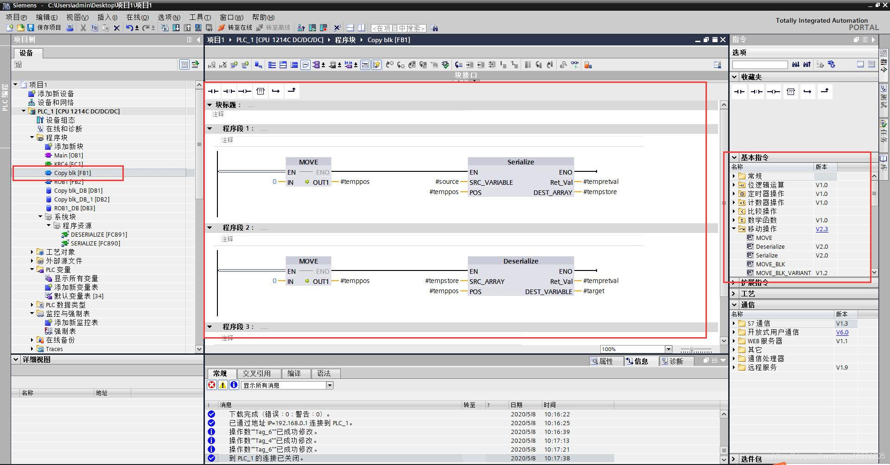Screen dimensions: 890x465
Task: Insert normally closed contact from editor favorites
Action: pos(229,91)
